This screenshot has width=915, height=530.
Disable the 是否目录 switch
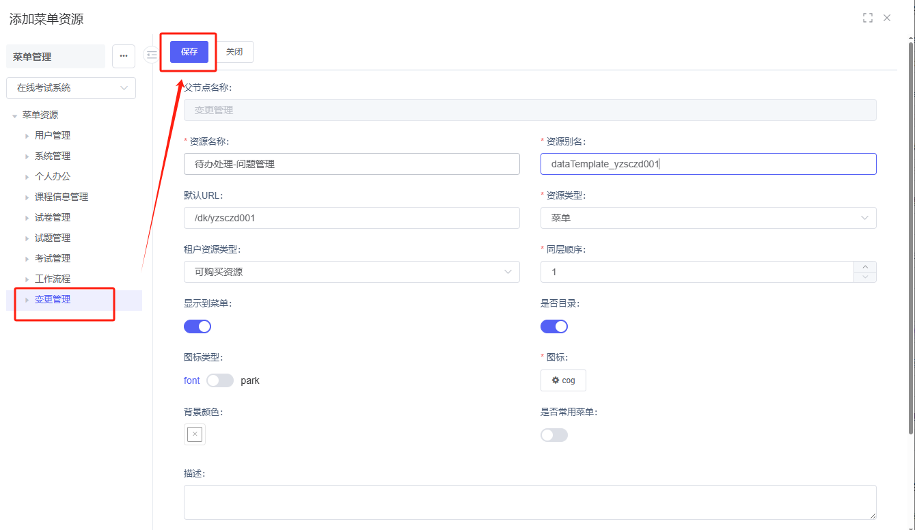coord(554,326)
